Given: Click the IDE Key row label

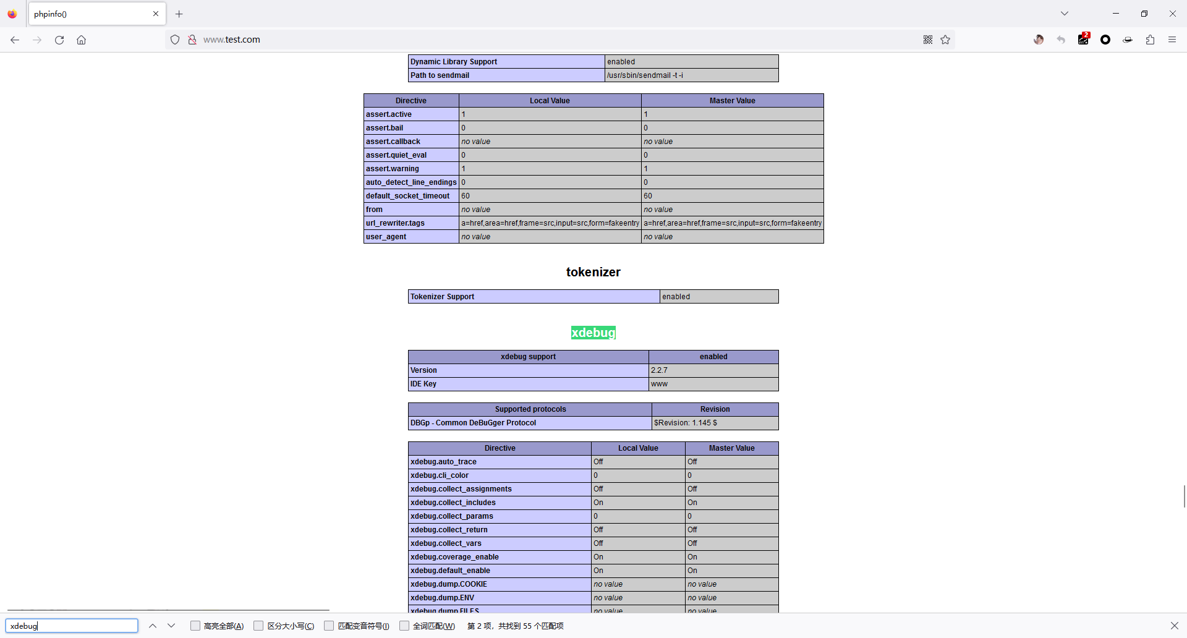Looking at the screenshot, I should click(x=423, y=384).
